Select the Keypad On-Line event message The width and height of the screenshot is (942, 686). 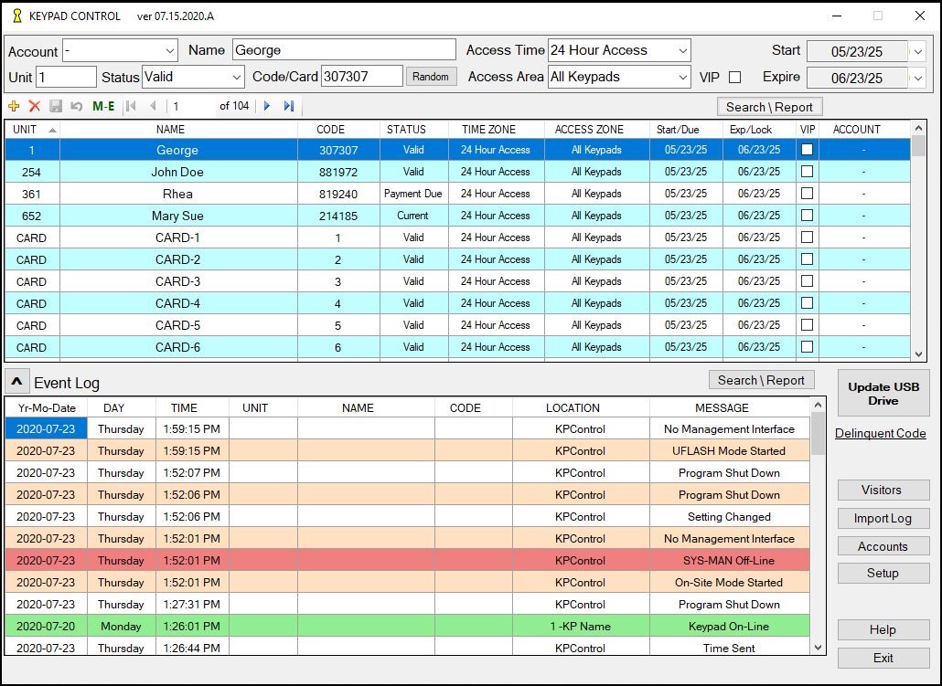[729, 626]
